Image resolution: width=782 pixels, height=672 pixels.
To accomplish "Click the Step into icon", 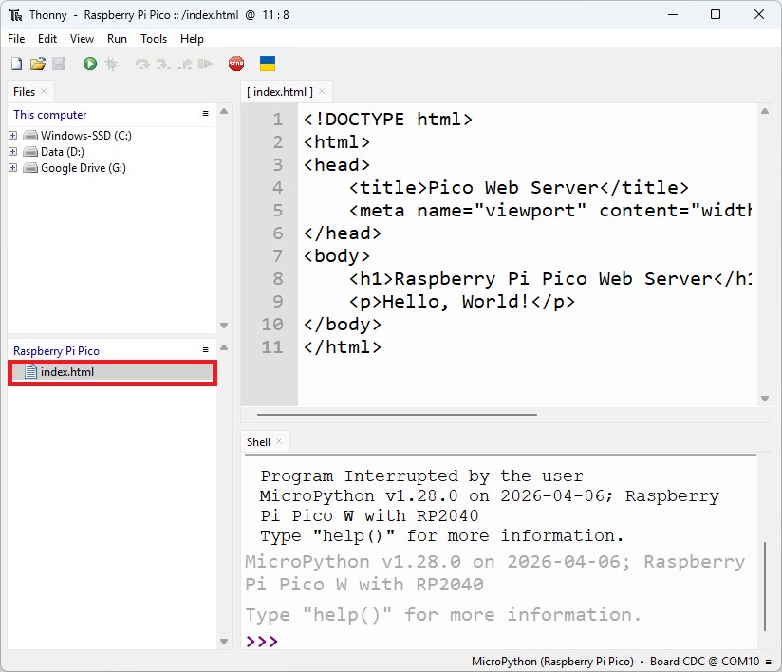I will coord(163,64).
